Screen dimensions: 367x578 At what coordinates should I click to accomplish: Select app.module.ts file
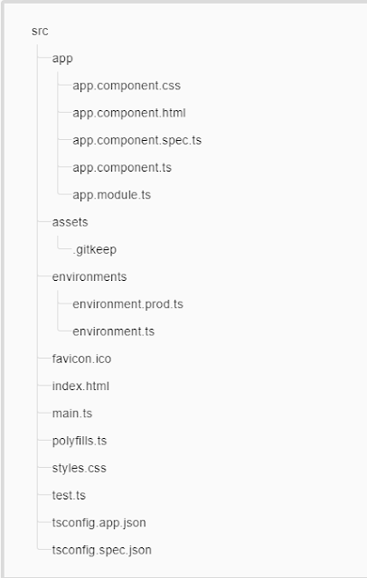click(112, 195)
